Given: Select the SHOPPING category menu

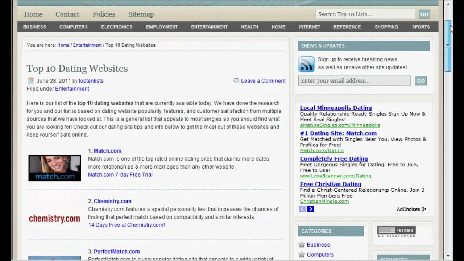Looking at the screenshot, I should point(386,27).
